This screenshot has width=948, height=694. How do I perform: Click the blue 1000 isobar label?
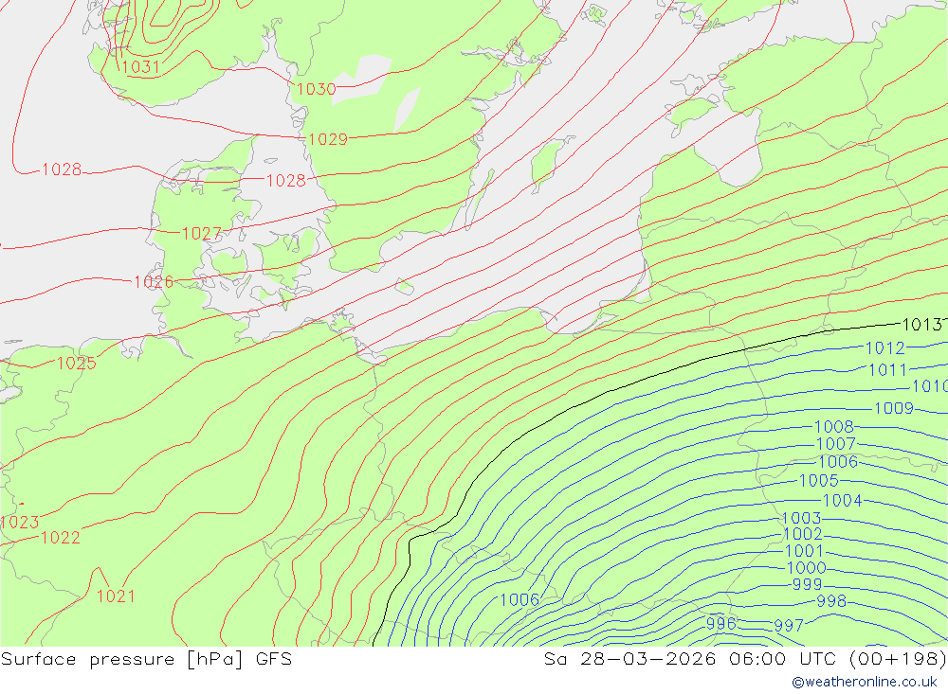[807, 568]
